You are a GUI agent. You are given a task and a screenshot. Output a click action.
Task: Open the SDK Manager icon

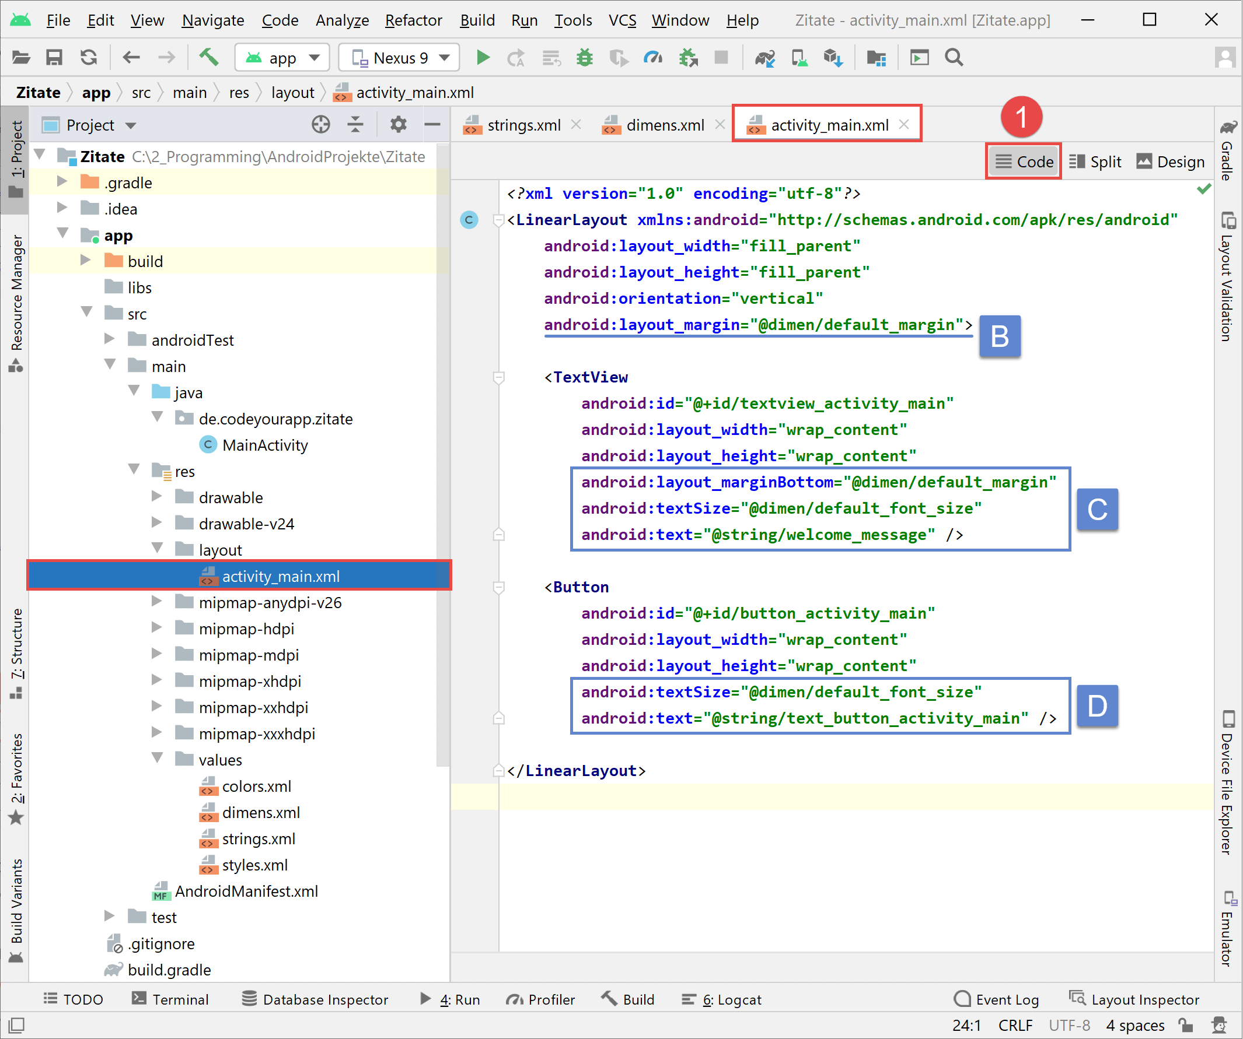pyautogui.click(x=833, y=58)
